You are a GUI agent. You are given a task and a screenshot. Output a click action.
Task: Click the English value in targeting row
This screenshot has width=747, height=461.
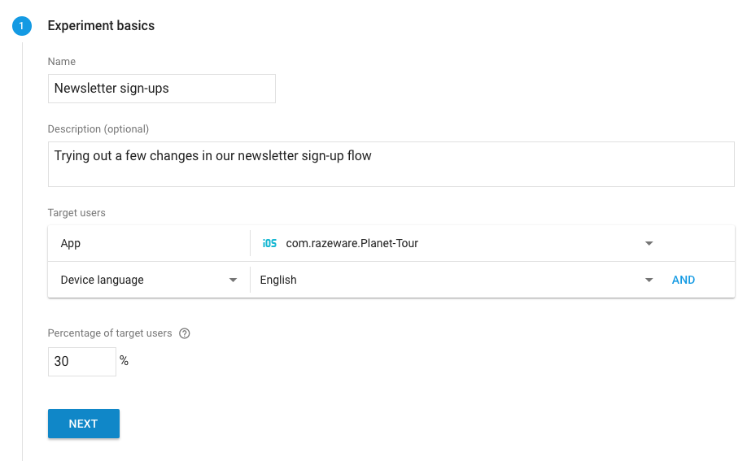[x=278, y=280]
